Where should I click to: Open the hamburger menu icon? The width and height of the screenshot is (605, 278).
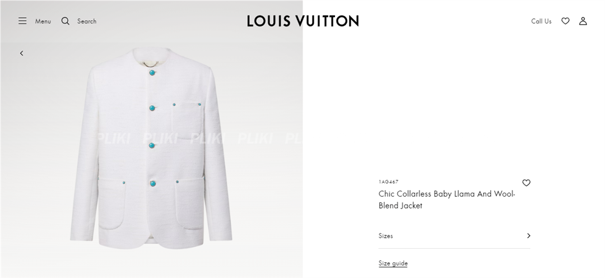22,21
